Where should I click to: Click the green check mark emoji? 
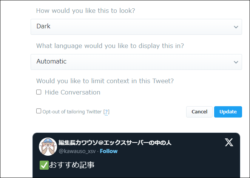pyautogui.click(x=44, y=165)
